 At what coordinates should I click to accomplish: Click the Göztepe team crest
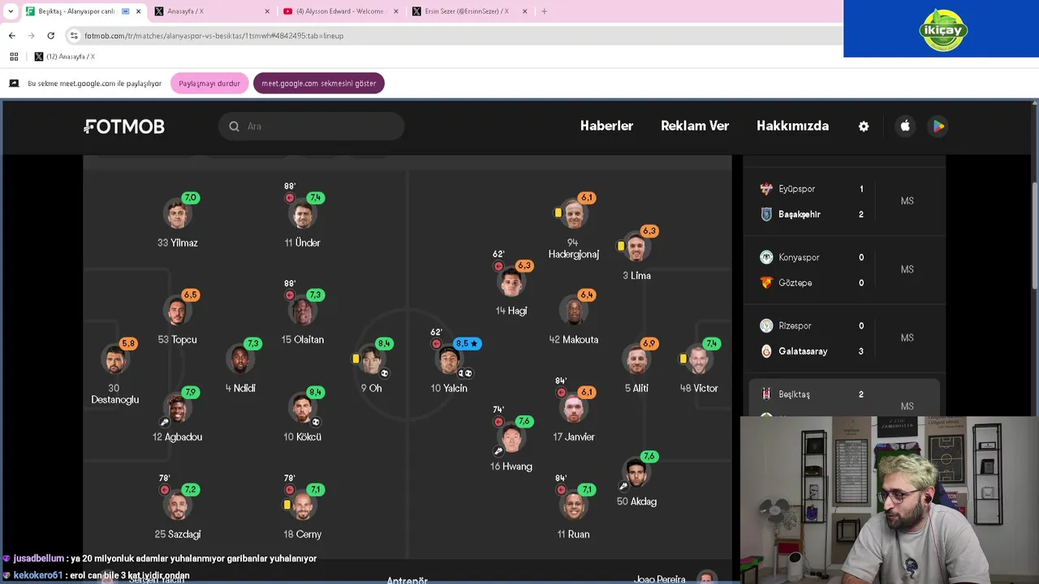766,283
